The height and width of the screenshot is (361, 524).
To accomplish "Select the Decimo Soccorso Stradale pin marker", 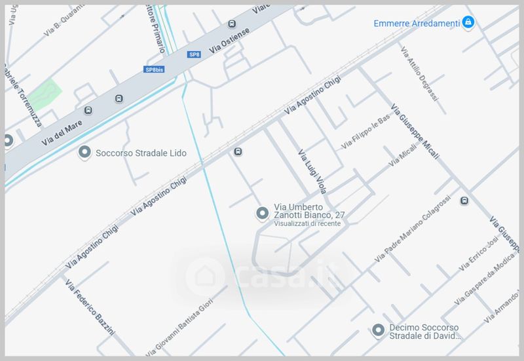I will pyautogui.click(x=378, y=330).
